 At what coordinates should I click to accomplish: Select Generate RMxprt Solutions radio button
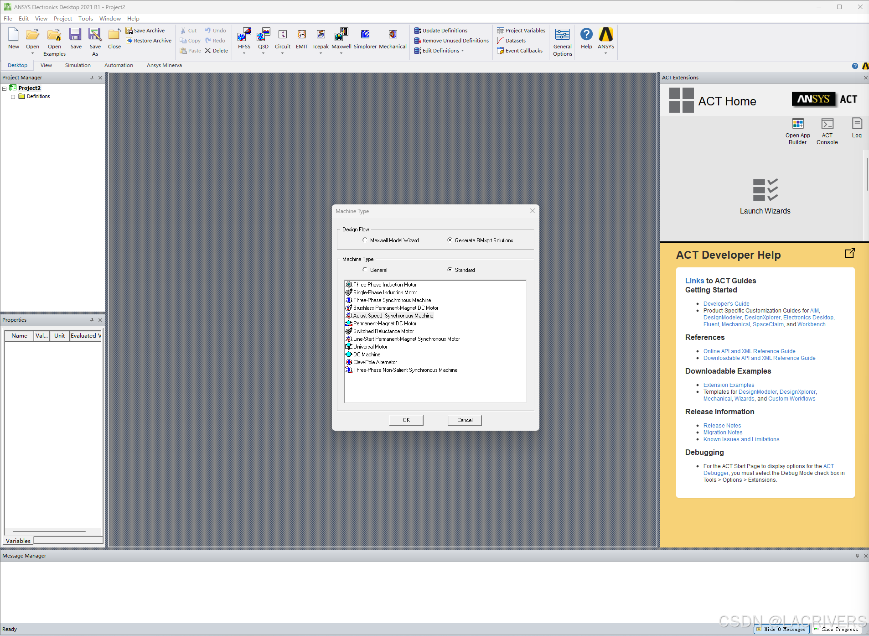(x=450, y=240)
